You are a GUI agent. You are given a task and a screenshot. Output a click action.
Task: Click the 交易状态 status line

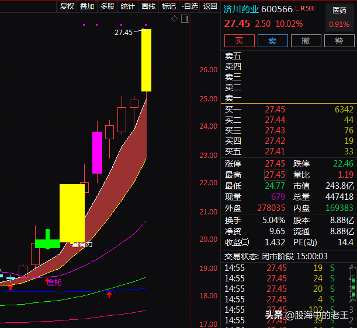coord(276,256)
